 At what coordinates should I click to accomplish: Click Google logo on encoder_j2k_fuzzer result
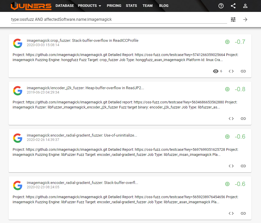click(x=18, y=91)
